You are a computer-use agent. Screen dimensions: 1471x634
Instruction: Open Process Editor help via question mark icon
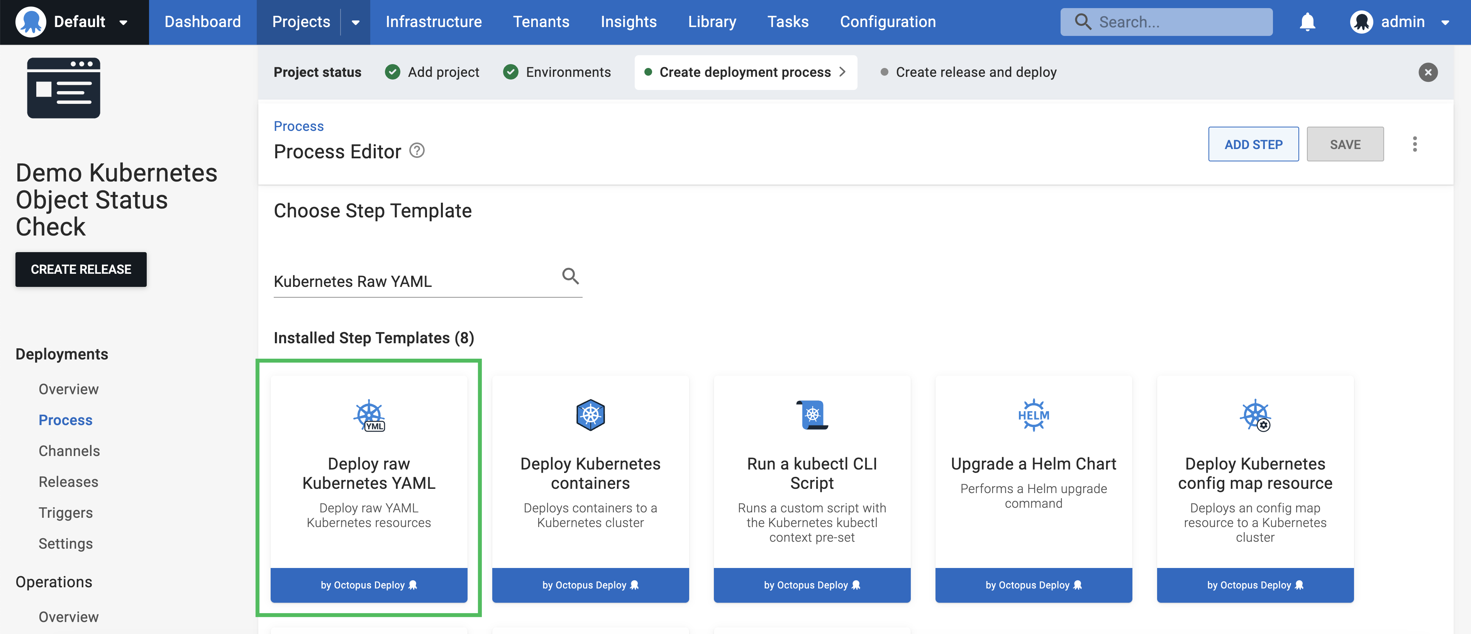tap(416, 150)
